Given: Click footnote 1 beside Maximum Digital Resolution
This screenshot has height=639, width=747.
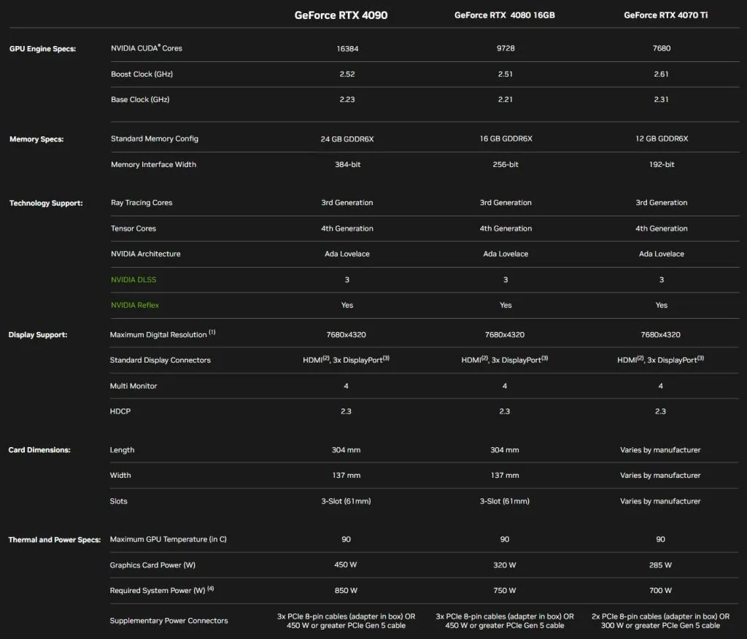Looking at the screenshot, I should [212, 333].
